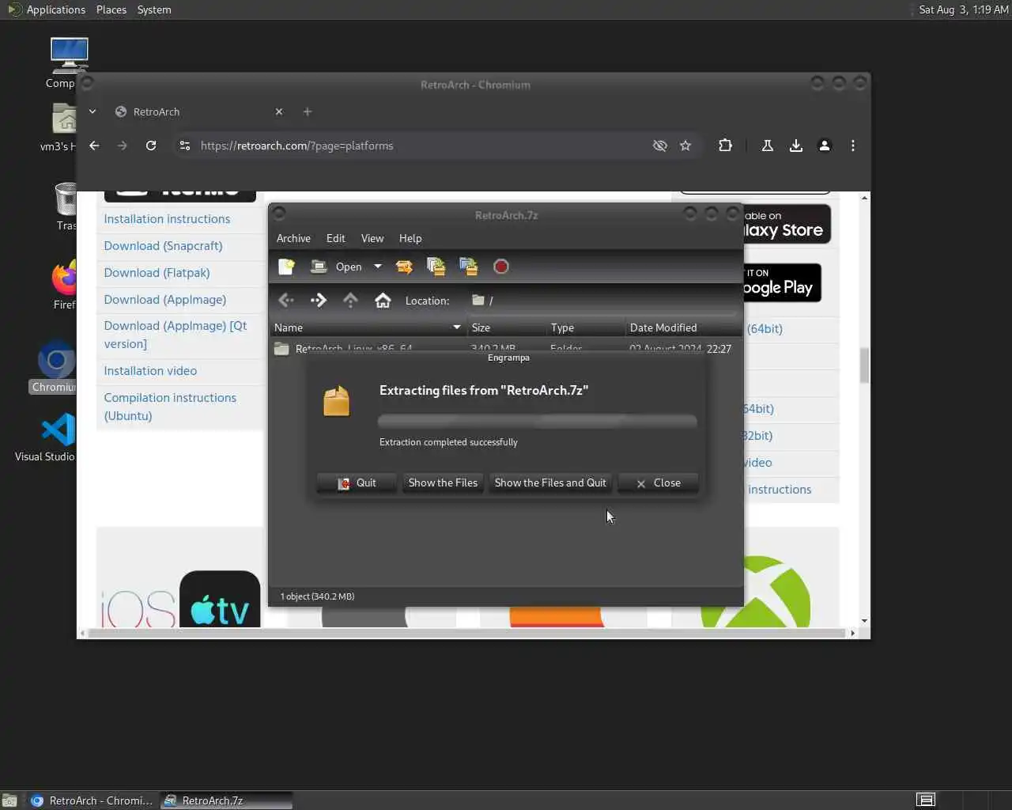Open Installation instructions link

click(x=167, y=219)
